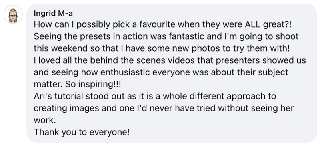Click the word 'work.' on its own line
Image resolution: width=320 pixels, height=145 pixels.
click(45, 120)
